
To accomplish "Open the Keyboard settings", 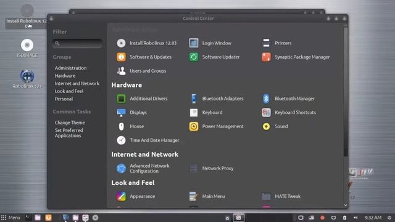I will pos(206,112).
